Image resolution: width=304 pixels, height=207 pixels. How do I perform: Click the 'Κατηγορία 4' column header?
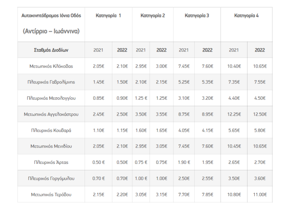[x=246, y=16]
